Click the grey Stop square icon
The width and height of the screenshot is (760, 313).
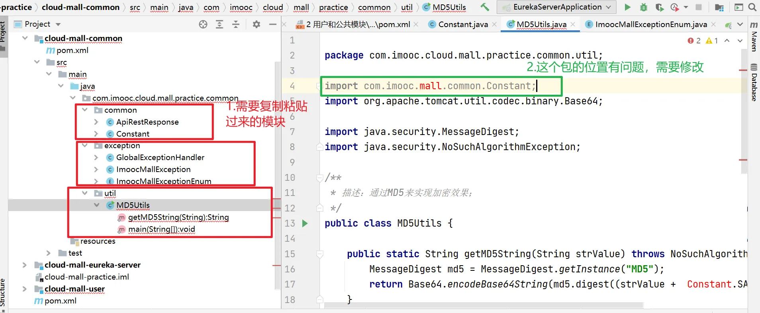(x=698, y=7)
